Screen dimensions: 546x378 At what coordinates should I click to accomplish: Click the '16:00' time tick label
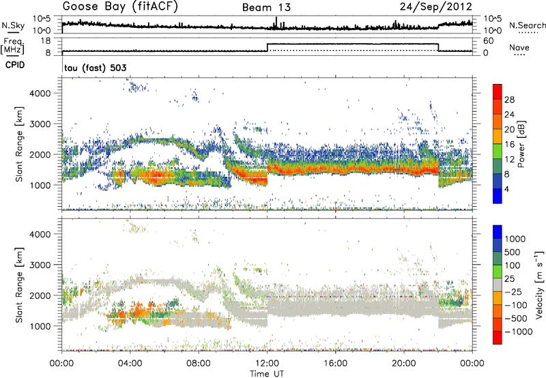pyautogui.click(x=335, y=364)
